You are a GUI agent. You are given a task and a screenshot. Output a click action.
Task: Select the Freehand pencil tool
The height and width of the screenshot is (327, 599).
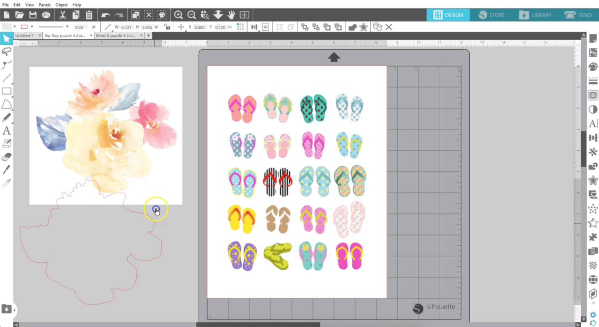(6, 117)
